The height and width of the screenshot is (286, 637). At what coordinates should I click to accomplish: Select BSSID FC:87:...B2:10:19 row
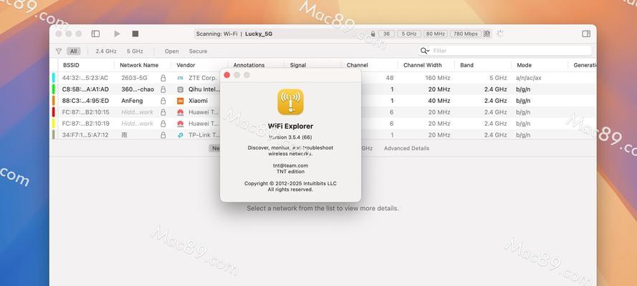pyautogui.click(x=86, y=123)
